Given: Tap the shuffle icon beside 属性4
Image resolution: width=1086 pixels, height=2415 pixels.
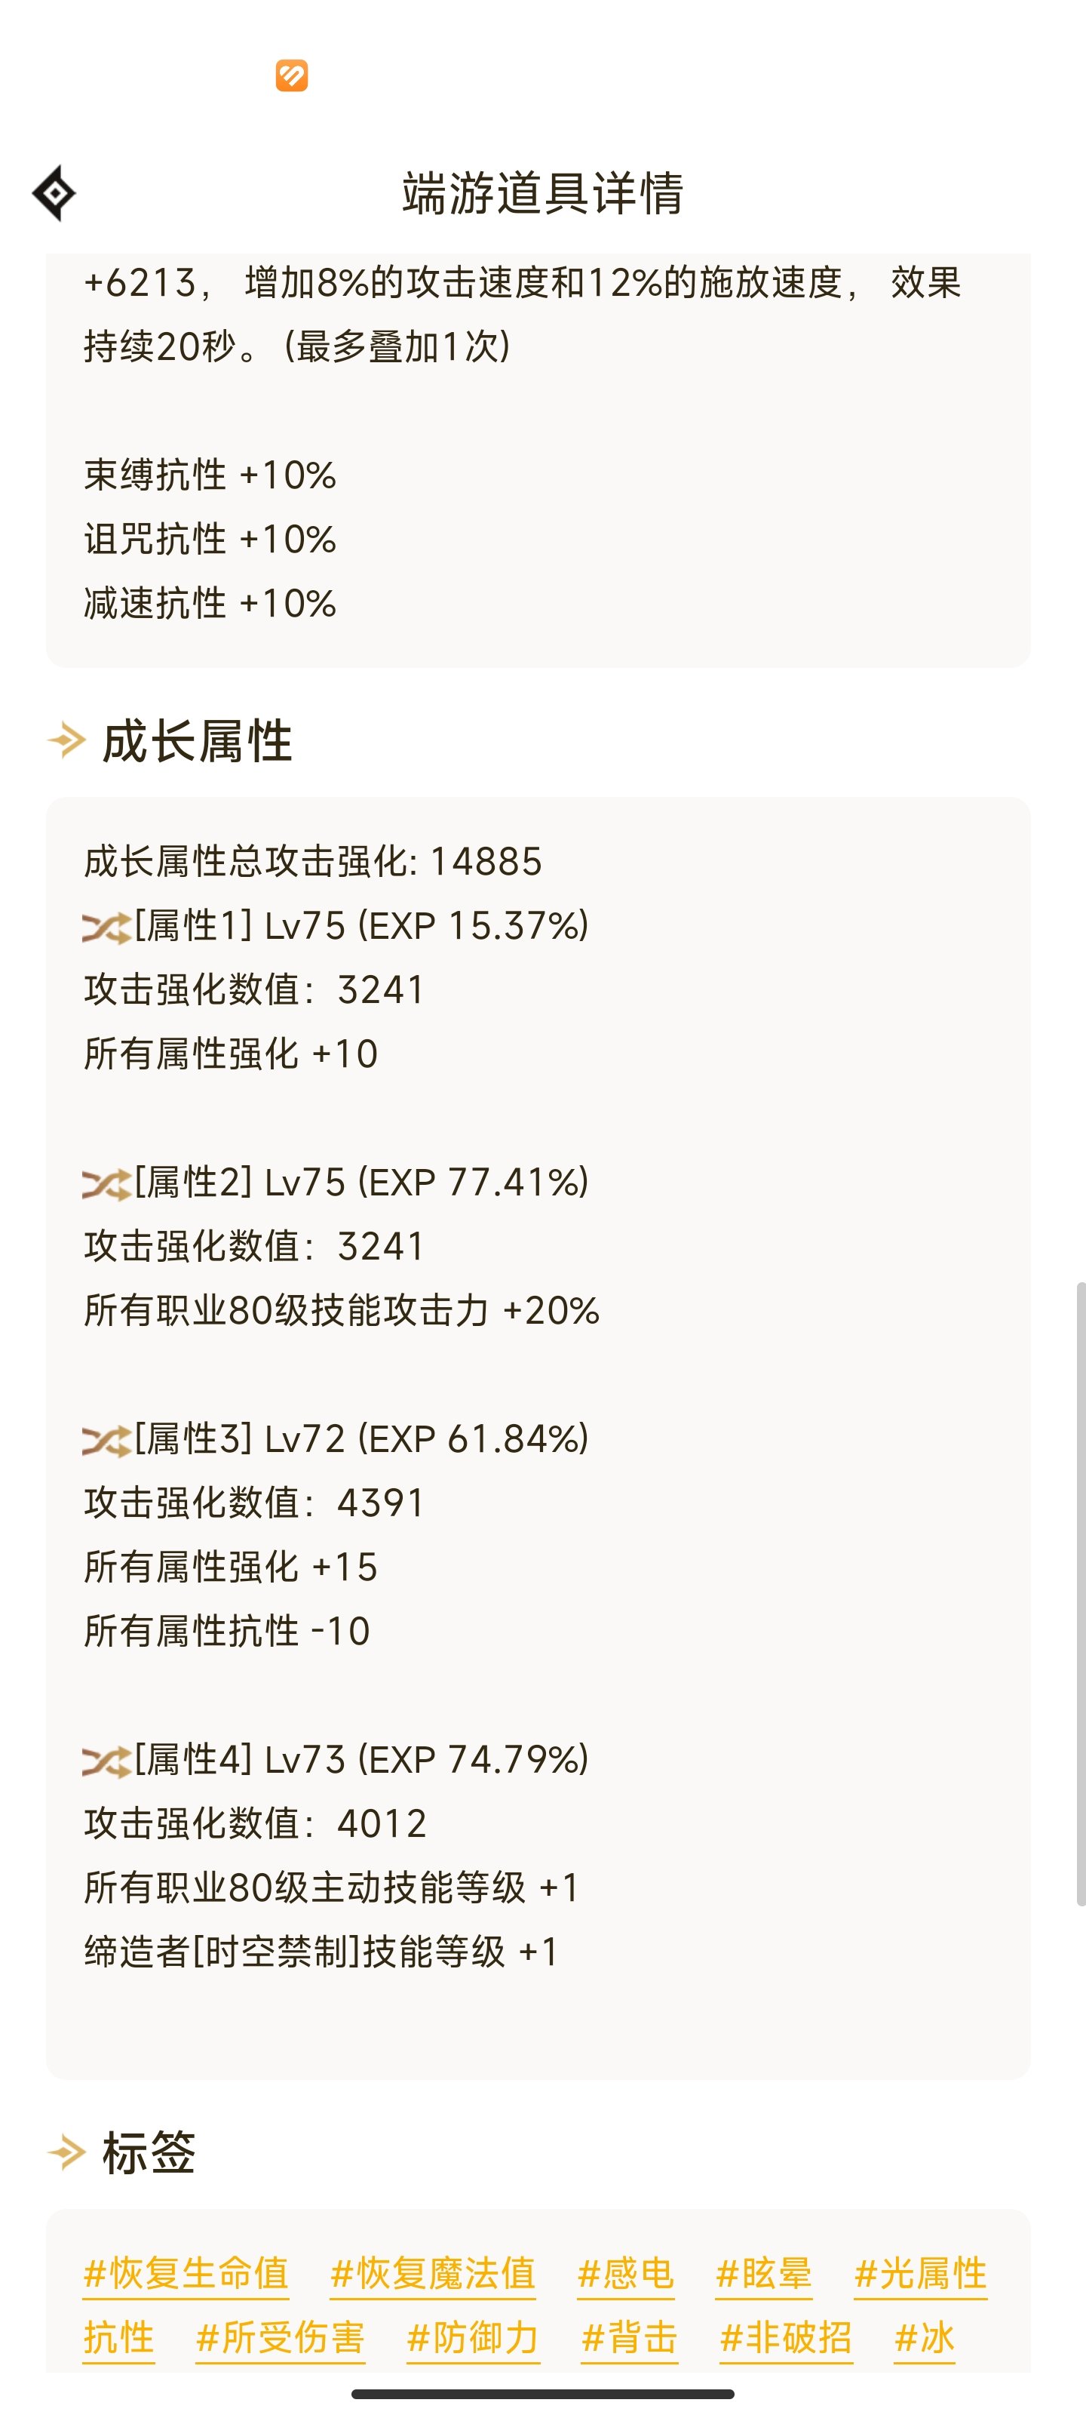Looking at the screenshot, I should tap(105, 1761).
